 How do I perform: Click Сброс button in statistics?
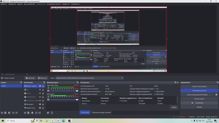[x=174, y=107]
